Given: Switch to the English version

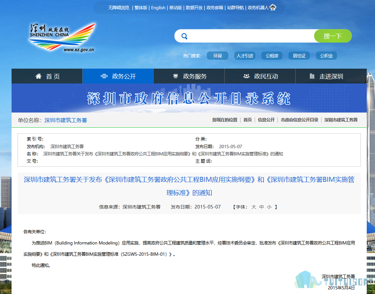Looking at the screenshot, I should coord(158,8).
